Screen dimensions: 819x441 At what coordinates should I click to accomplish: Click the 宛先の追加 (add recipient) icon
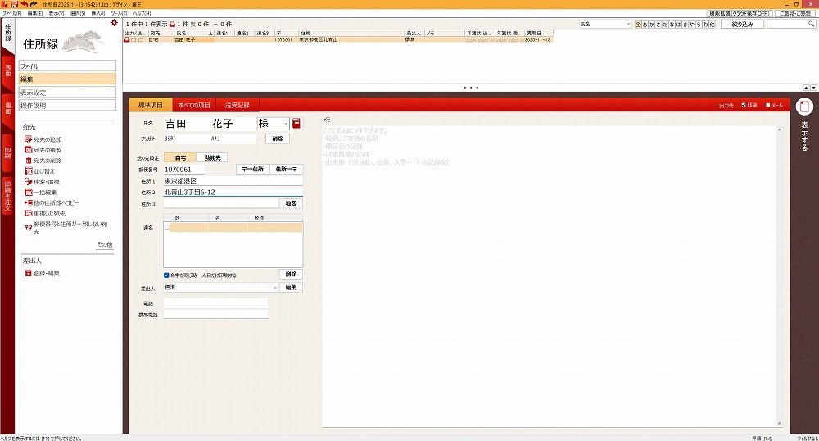click(28, 140)
